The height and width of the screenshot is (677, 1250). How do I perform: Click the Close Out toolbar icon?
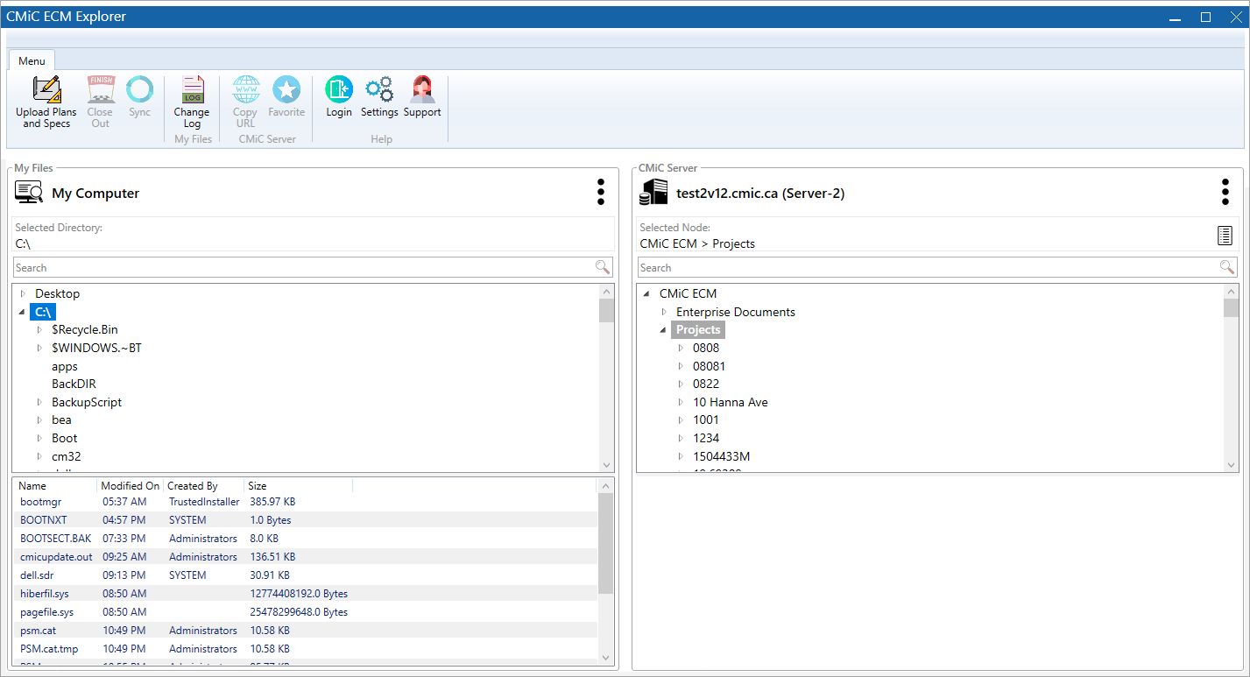(101, 89)
